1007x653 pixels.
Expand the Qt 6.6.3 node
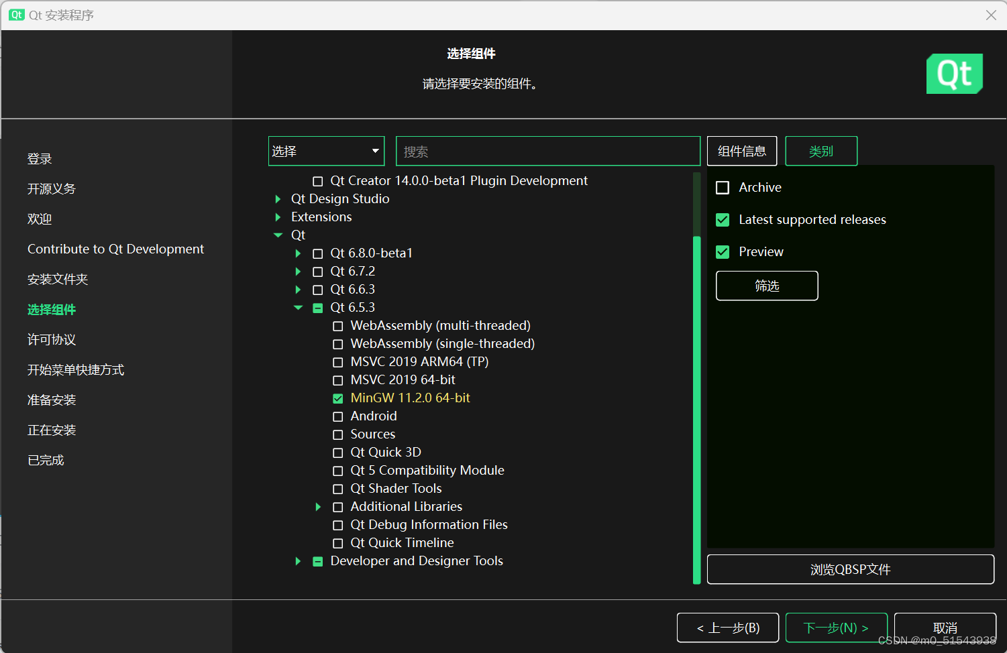(298, 290)
